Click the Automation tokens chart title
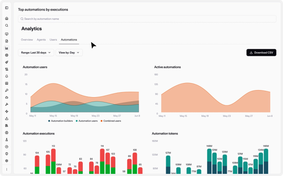Viewport: 283px width, 176px height. [165, 133]
